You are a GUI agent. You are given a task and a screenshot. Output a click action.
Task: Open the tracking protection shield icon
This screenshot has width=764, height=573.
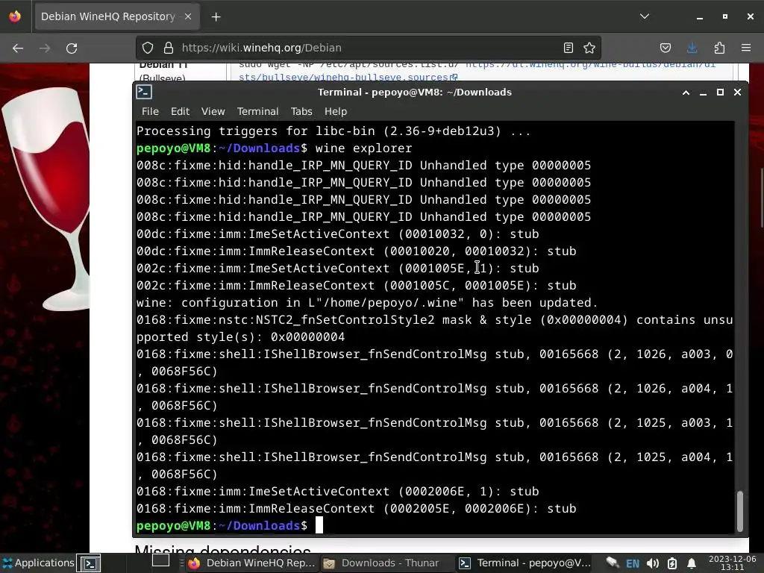(x=148, y=48)
